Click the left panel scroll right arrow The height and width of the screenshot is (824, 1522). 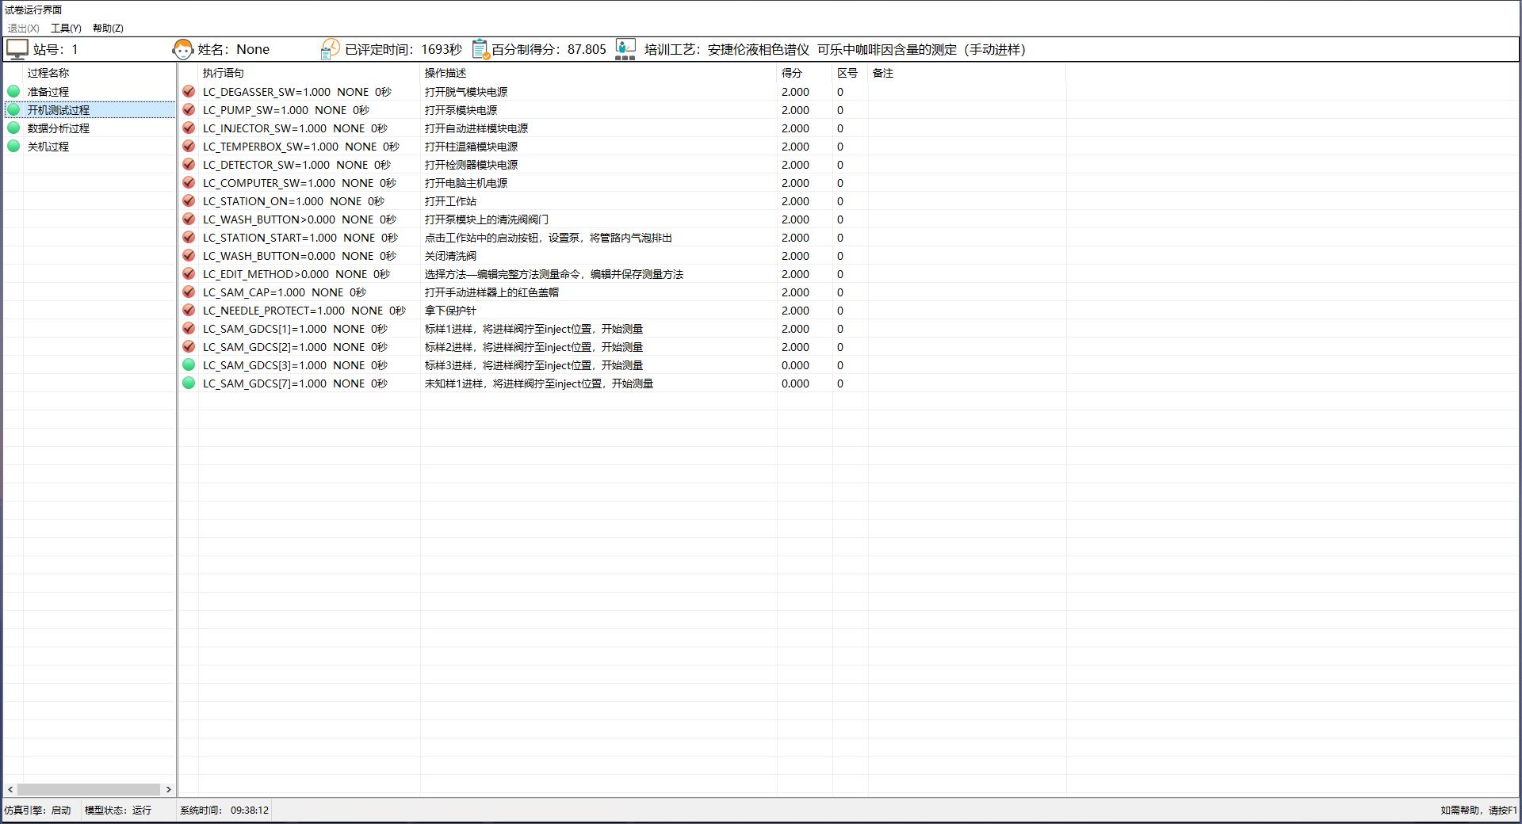(168, 789)
